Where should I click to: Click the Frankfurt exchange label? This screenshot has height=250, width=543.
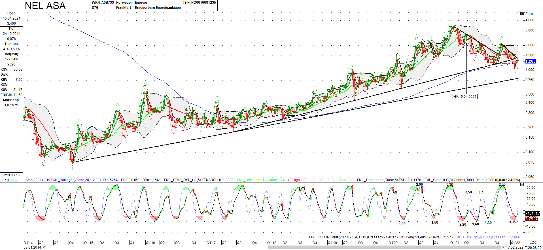point(124,8)
